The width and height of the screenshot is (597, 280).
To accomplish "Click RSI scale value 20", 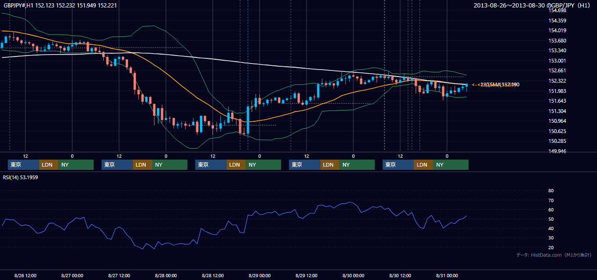I will pos(551,247).
